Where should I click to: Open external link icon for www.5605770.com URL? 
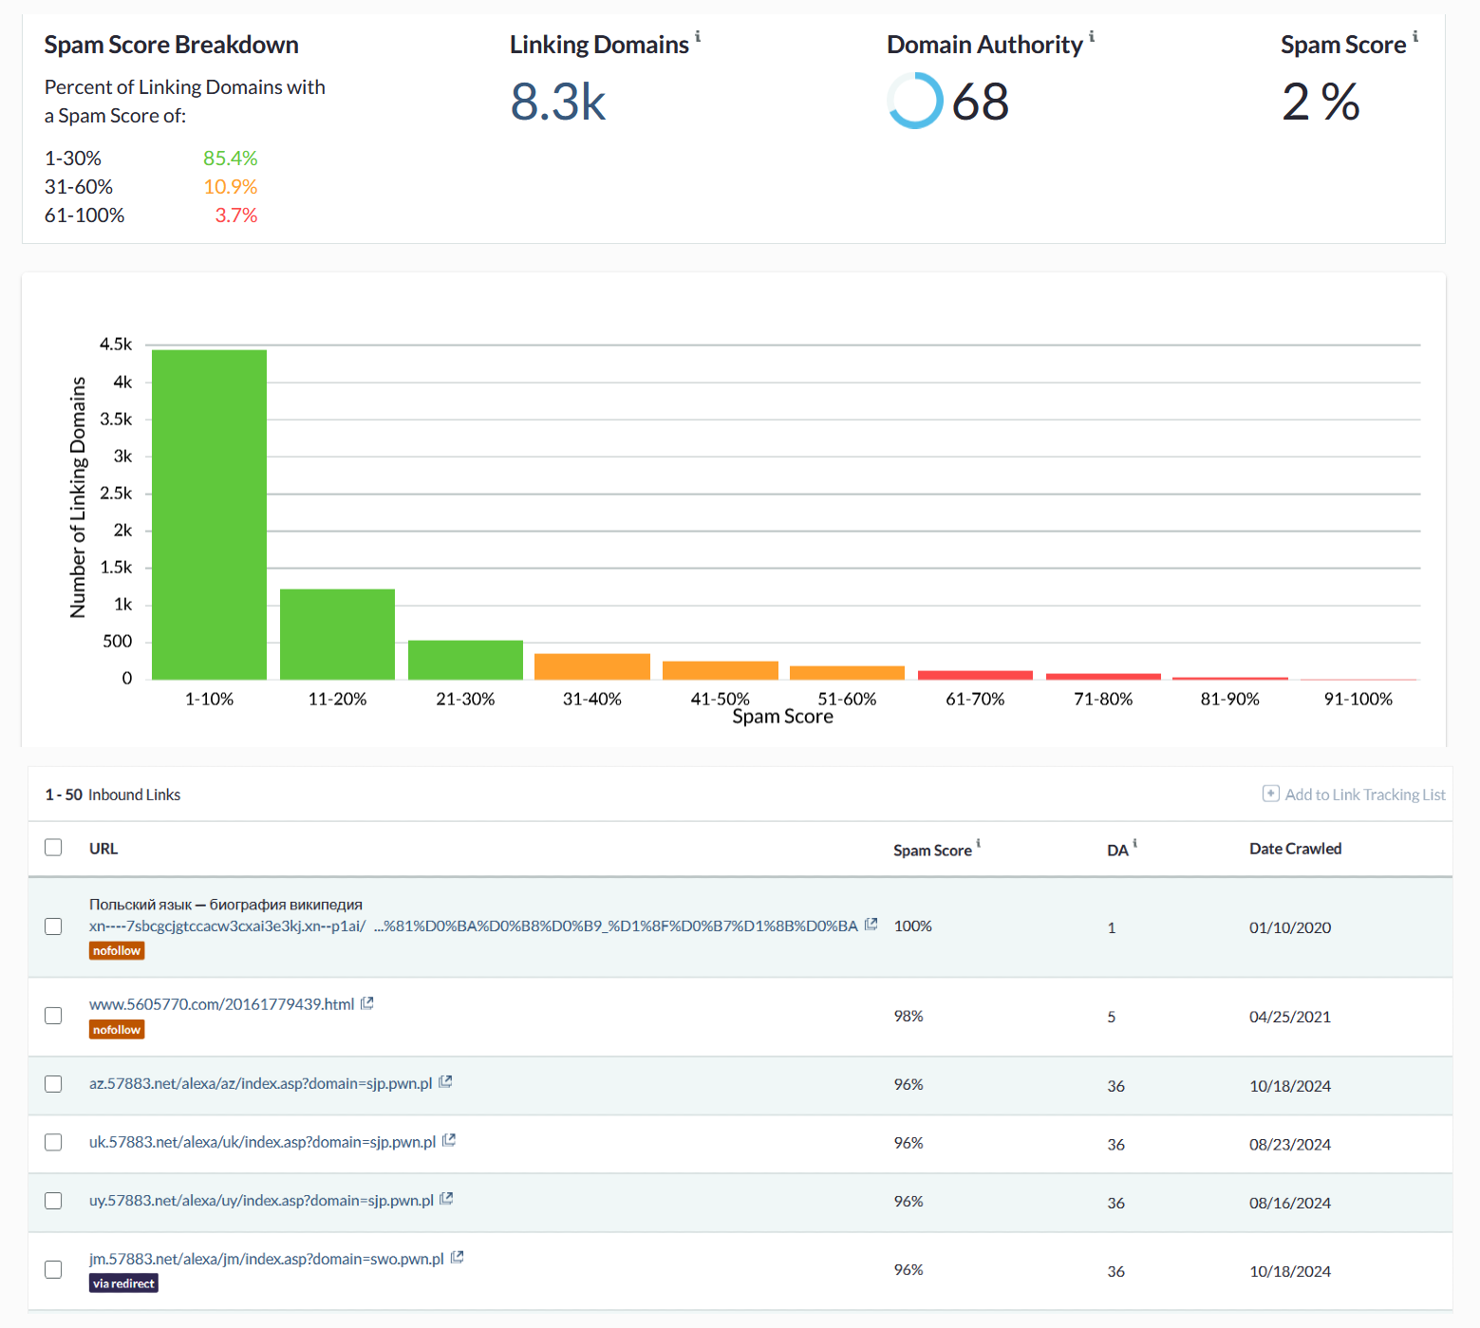(367, 1003)
